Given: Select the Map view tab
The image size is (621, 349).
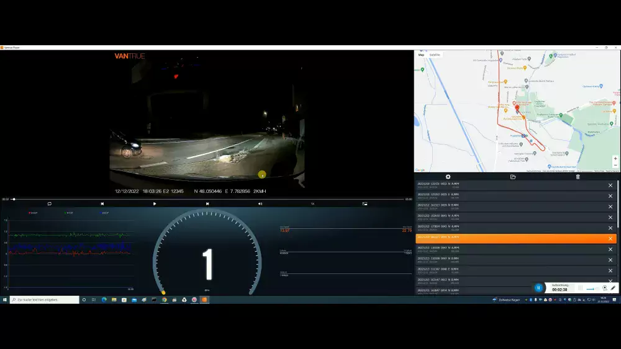Looking at the screenshot, I should tap(421, 55).
